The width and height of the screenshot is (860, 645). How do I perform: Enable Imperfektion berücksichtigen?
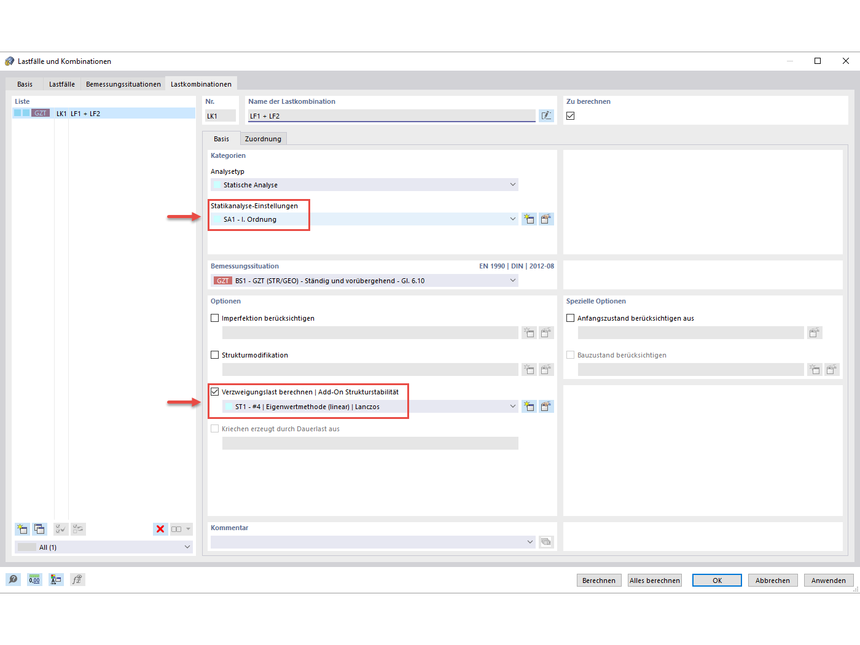click(x=214, y=318)
